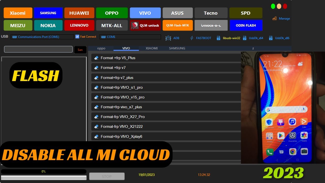
Task: Choose the MEIZU brand button
Action: click(x=18, y=25)
